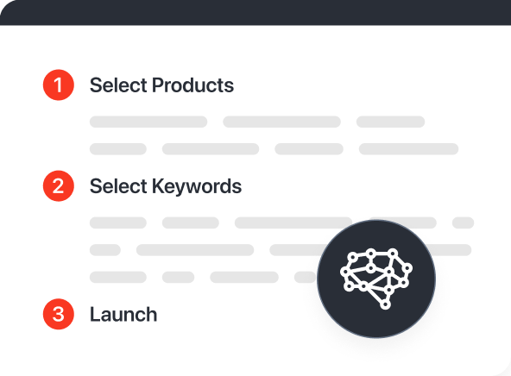Screen dimensions: 511x376
Task: Click the dark header bar at top
Action: (x=255, y=12)
